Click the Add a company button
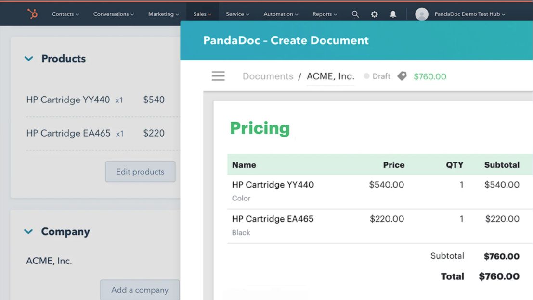This screenshot has width=533, height=300. 140,290
